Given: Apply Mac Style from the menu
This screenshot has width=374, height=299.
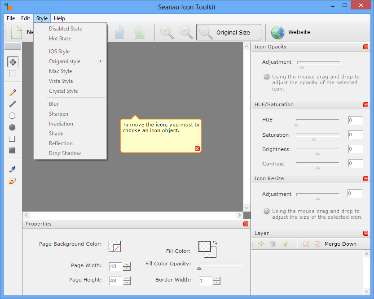Looking at the screenshot, I should [70, 71].
